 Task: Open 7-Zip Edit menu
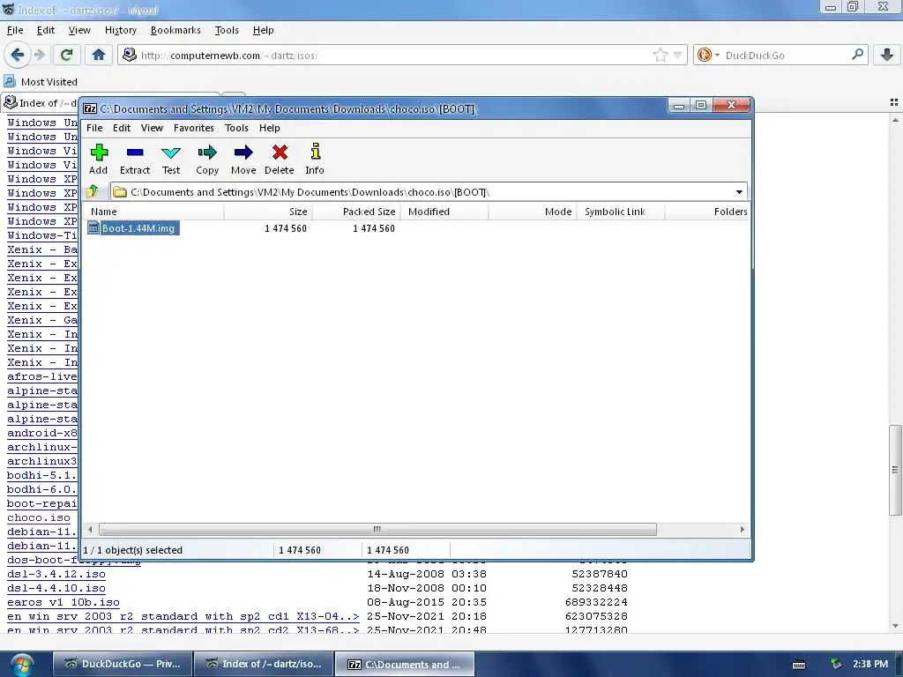click(x=122, y=128)
